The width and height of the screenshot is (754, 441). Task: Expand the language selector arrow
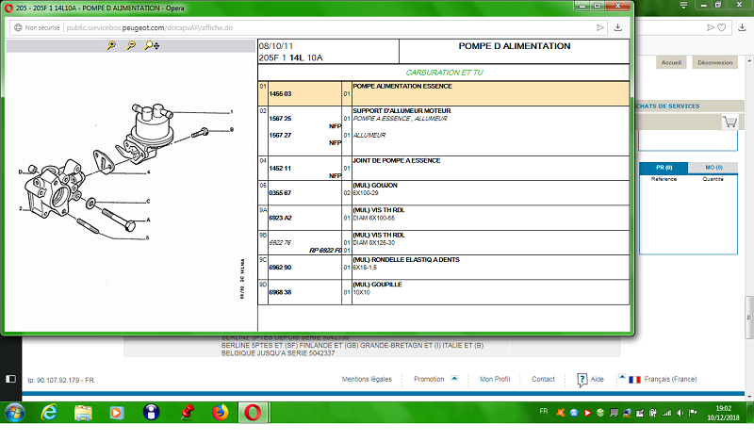tap(622, 377)
